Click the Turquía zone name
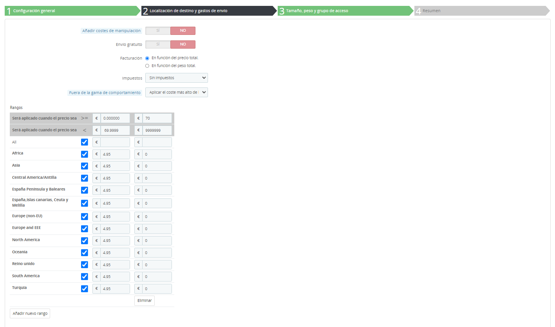 (20, 288)
